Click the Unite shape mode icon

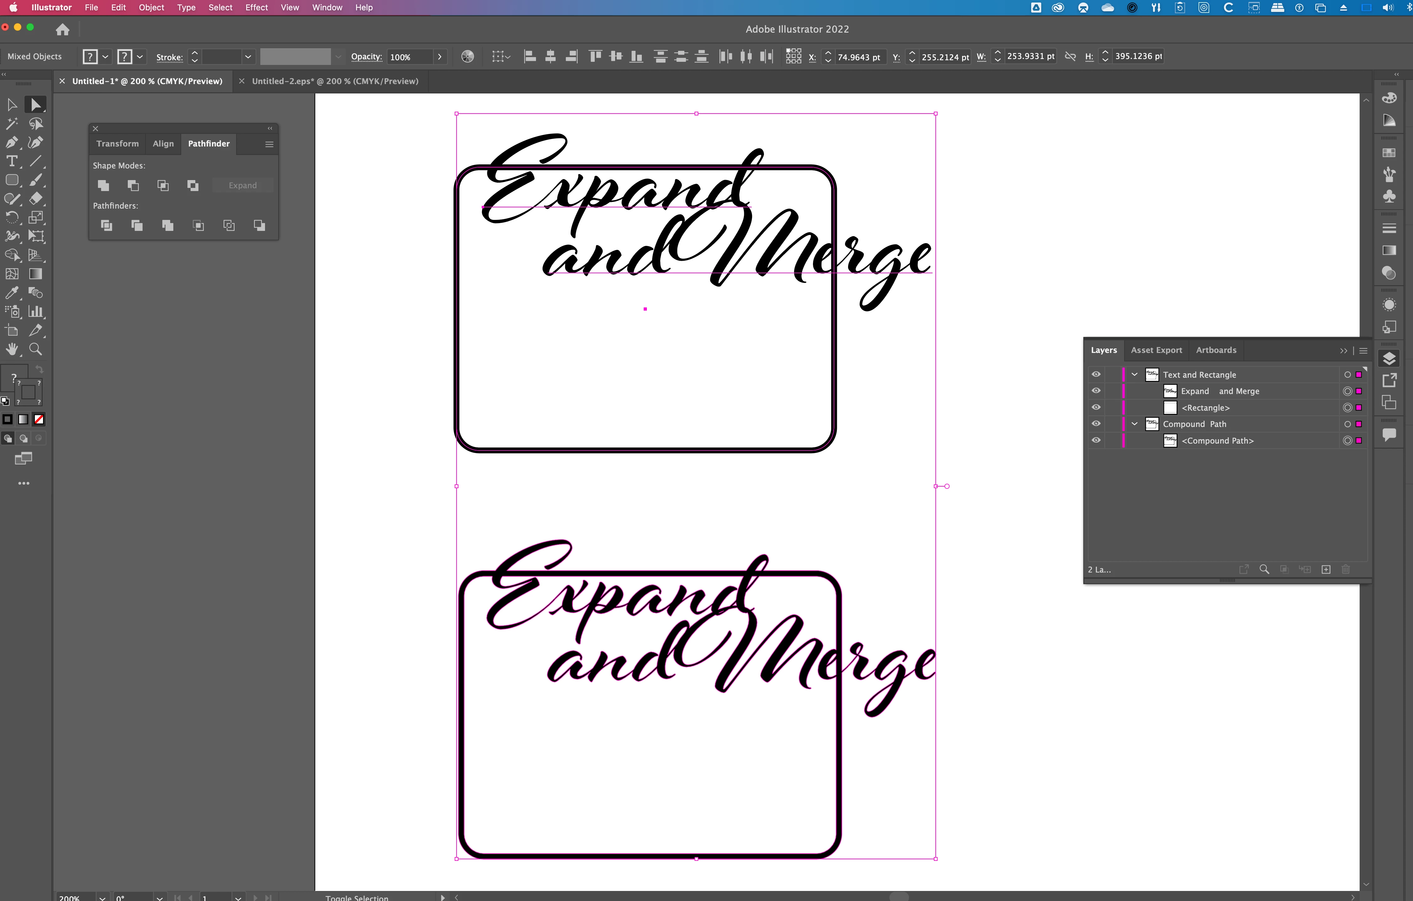pos(103,185)
